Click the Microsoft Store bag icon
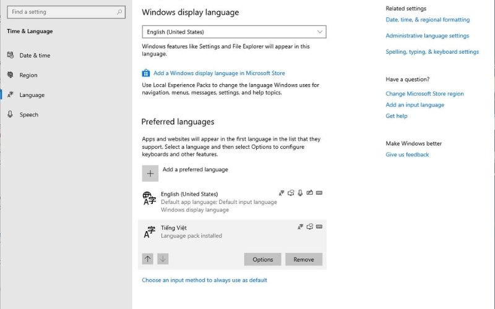This screenshot has width=495, height=309. [x=146, y=73]
